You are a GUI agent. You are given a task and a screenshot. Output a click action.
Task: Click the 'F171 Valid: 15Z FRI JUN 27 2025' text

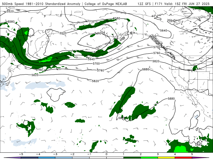coord(182,4)
